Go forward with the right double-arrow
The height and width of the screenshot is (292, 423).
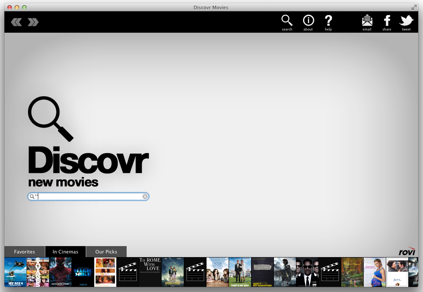pos(33,22)
